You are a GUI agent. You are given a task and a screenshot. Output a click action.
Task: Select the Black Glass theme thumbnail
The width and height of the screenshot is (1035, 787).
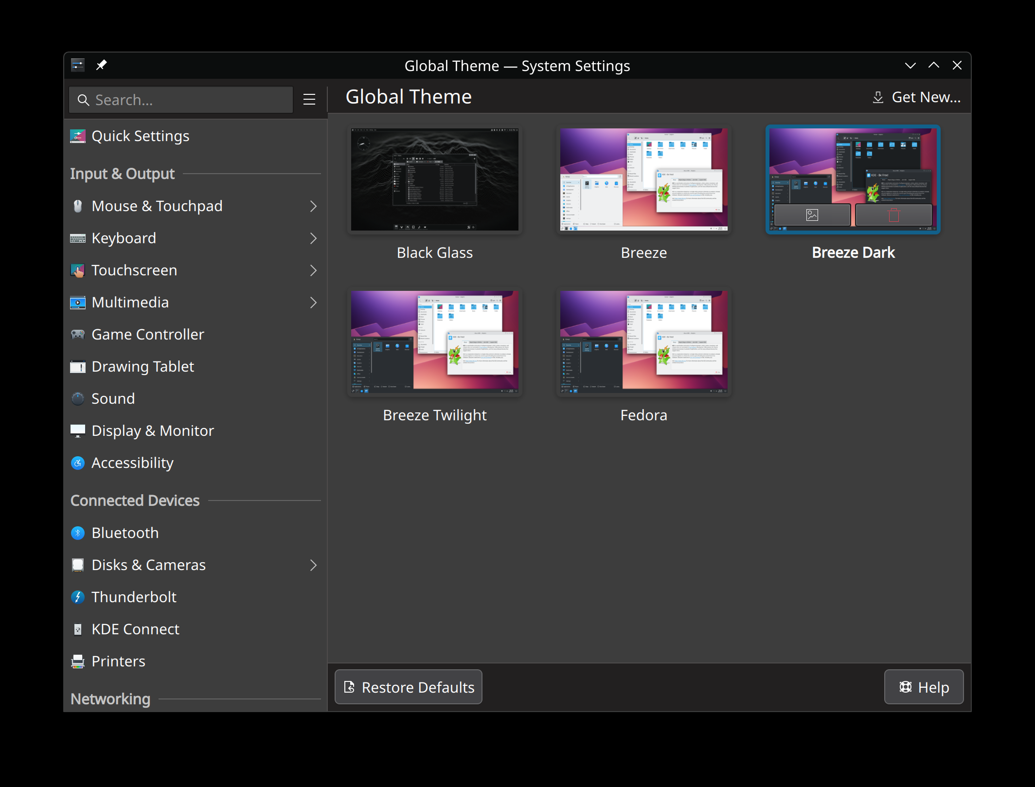point(435,179)
